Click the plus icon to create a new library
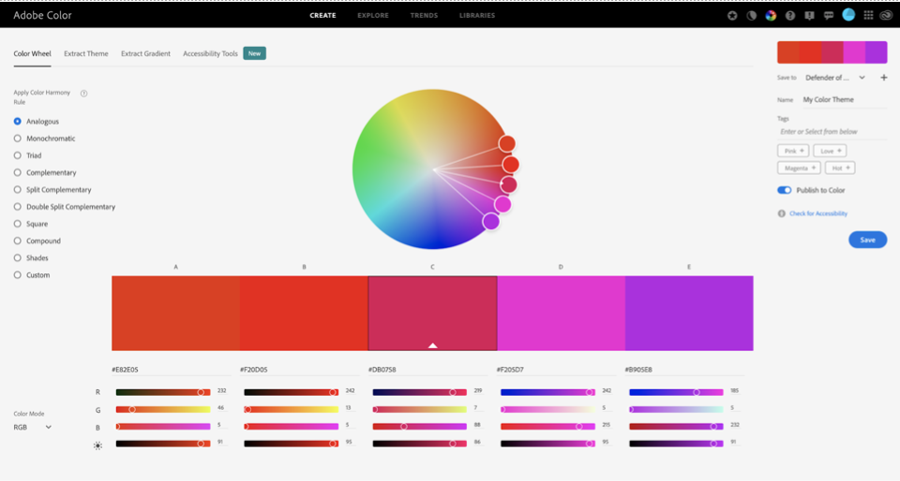 (x=884, y=78)
